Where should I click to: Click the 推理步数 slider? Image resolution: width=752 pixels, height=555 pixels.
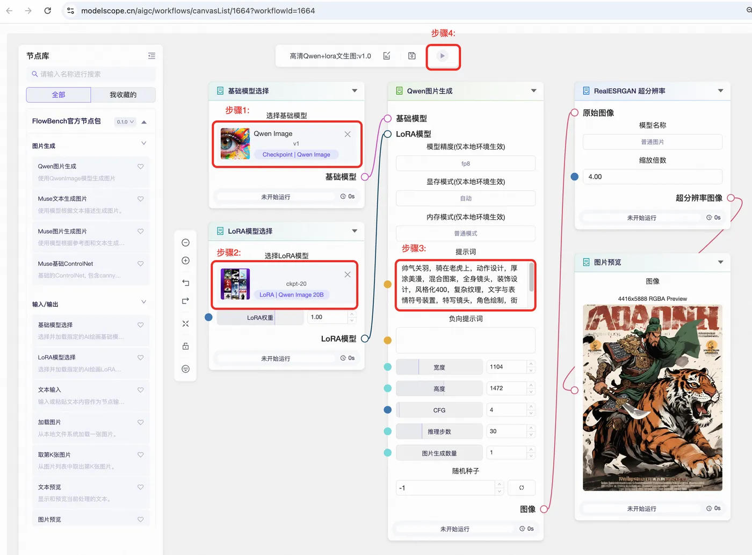[439, 431]
